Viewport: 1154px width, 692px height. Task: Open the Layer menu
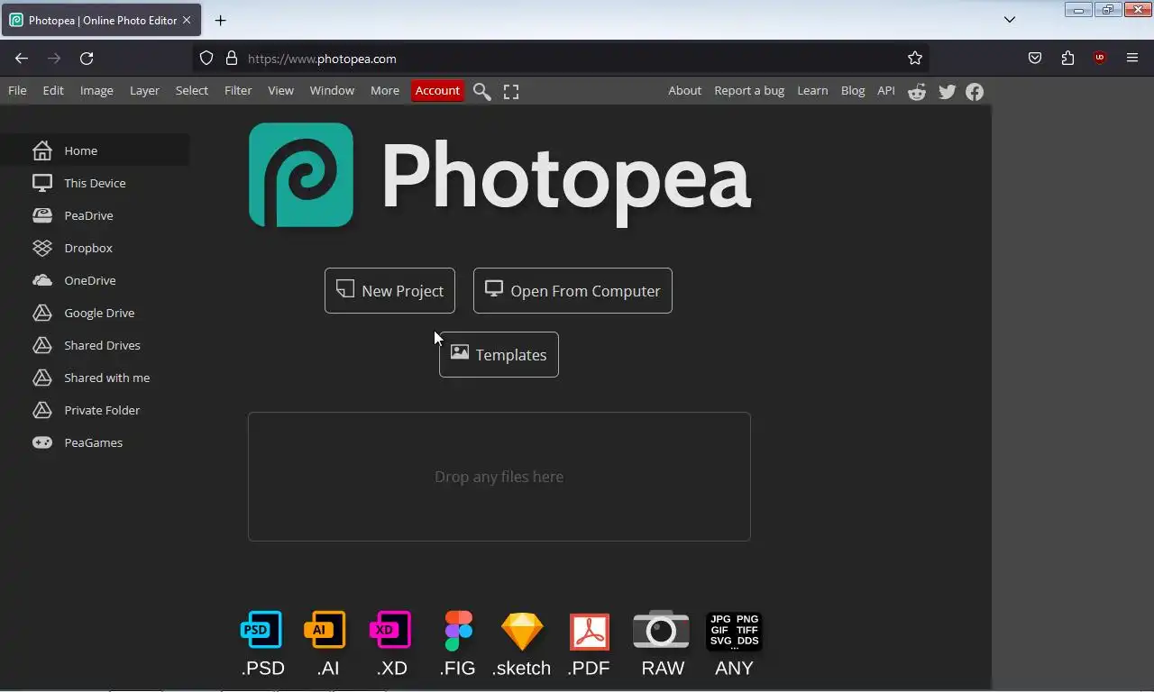coord(144,90)
